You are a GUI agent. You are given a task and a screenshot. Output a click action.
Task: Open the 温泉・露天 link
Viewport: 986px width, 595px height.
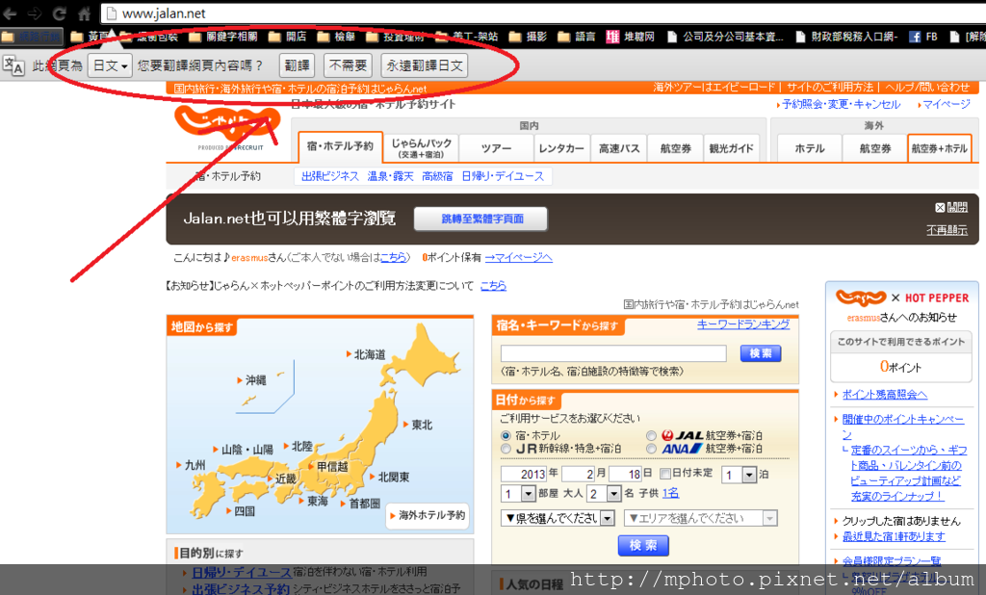coord(391,176)
